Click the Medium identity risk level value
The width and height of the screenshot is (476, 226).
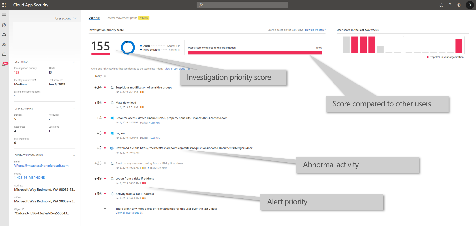(20, 84)
